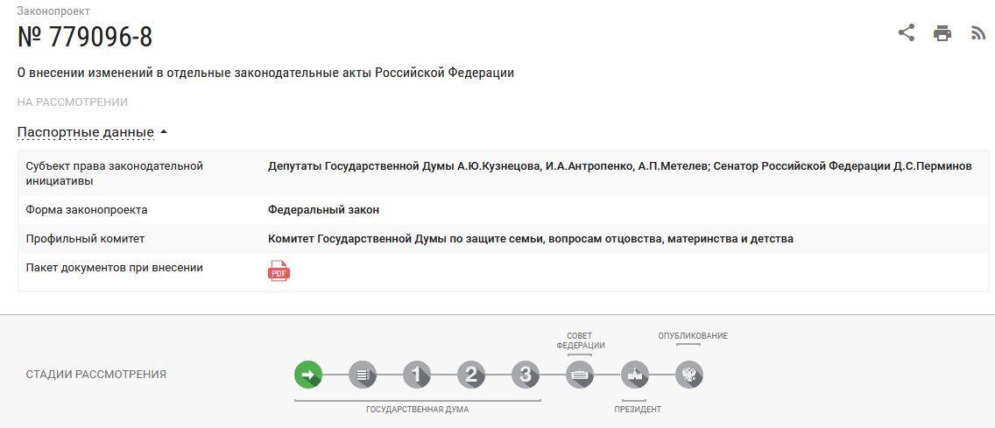The image size is (995, 428).
Task: Click the Федеральный закон form value
Action: pyautogui.click(x=323, y=209)
